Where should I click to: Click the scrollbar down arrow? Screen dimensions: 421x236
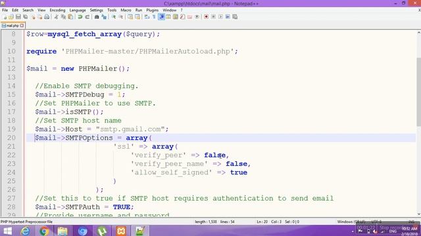[x=418, y=214]
